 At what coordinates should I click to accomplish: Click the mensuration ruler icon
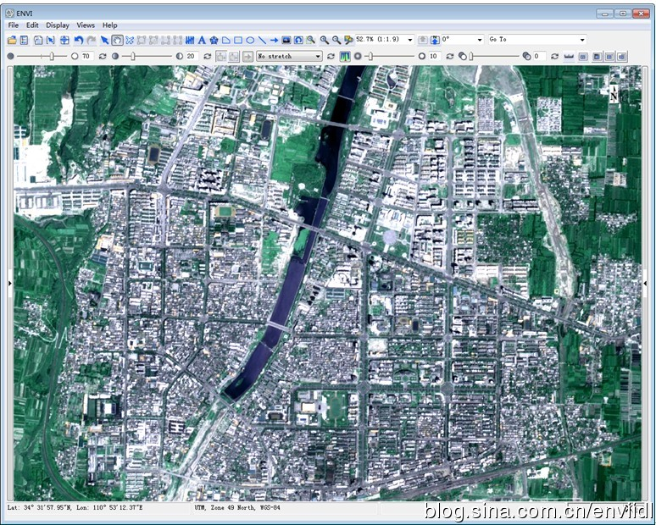pos(569,56)
